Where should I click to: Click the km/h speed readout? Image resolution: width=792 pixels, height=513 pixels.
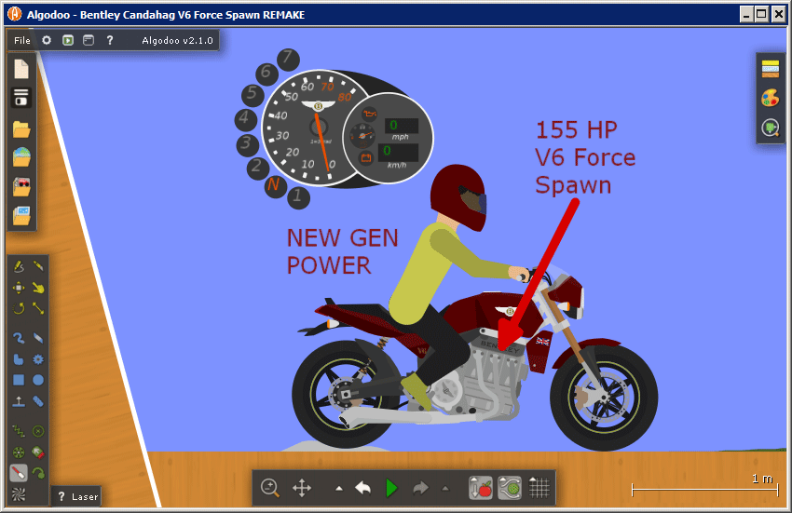(398, 152)
